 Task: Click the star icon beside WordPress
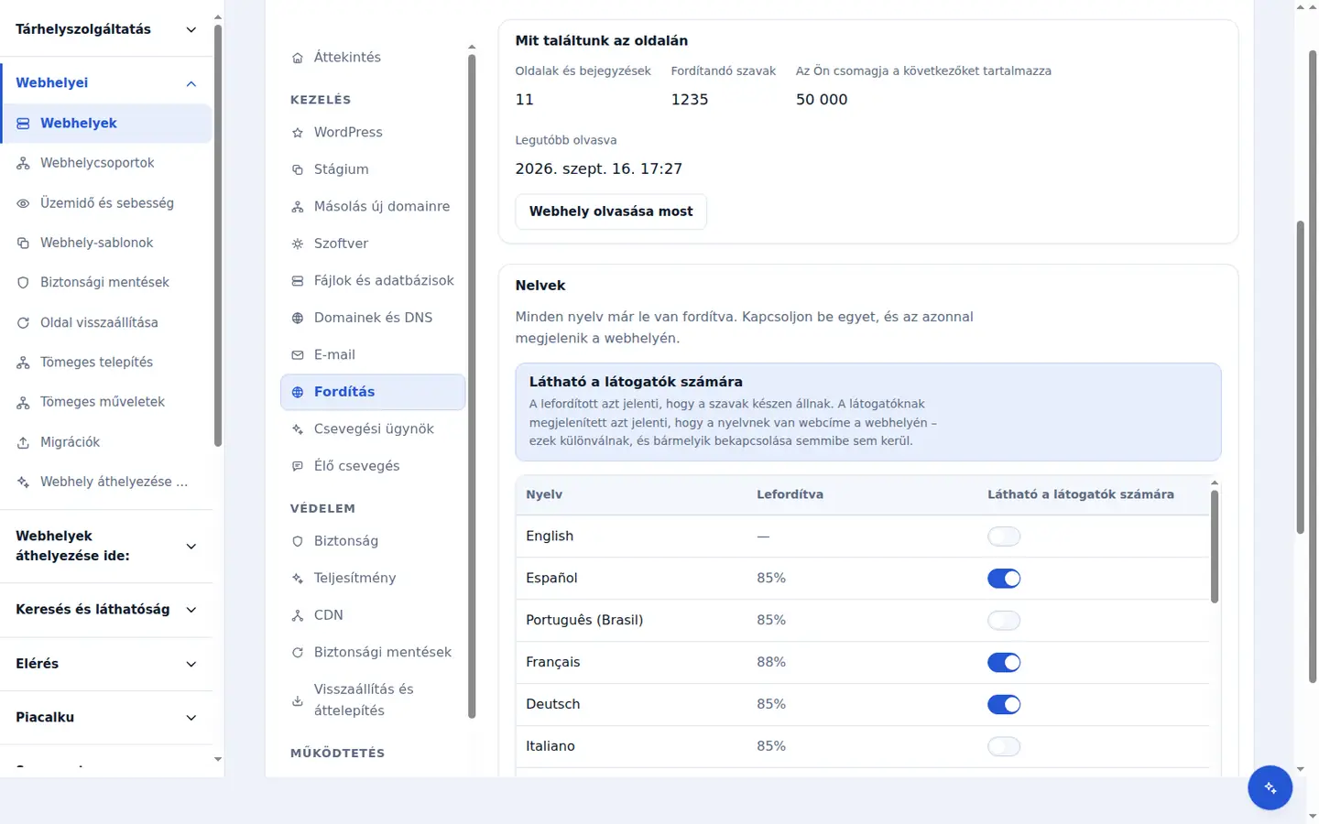tap(298, 133)
